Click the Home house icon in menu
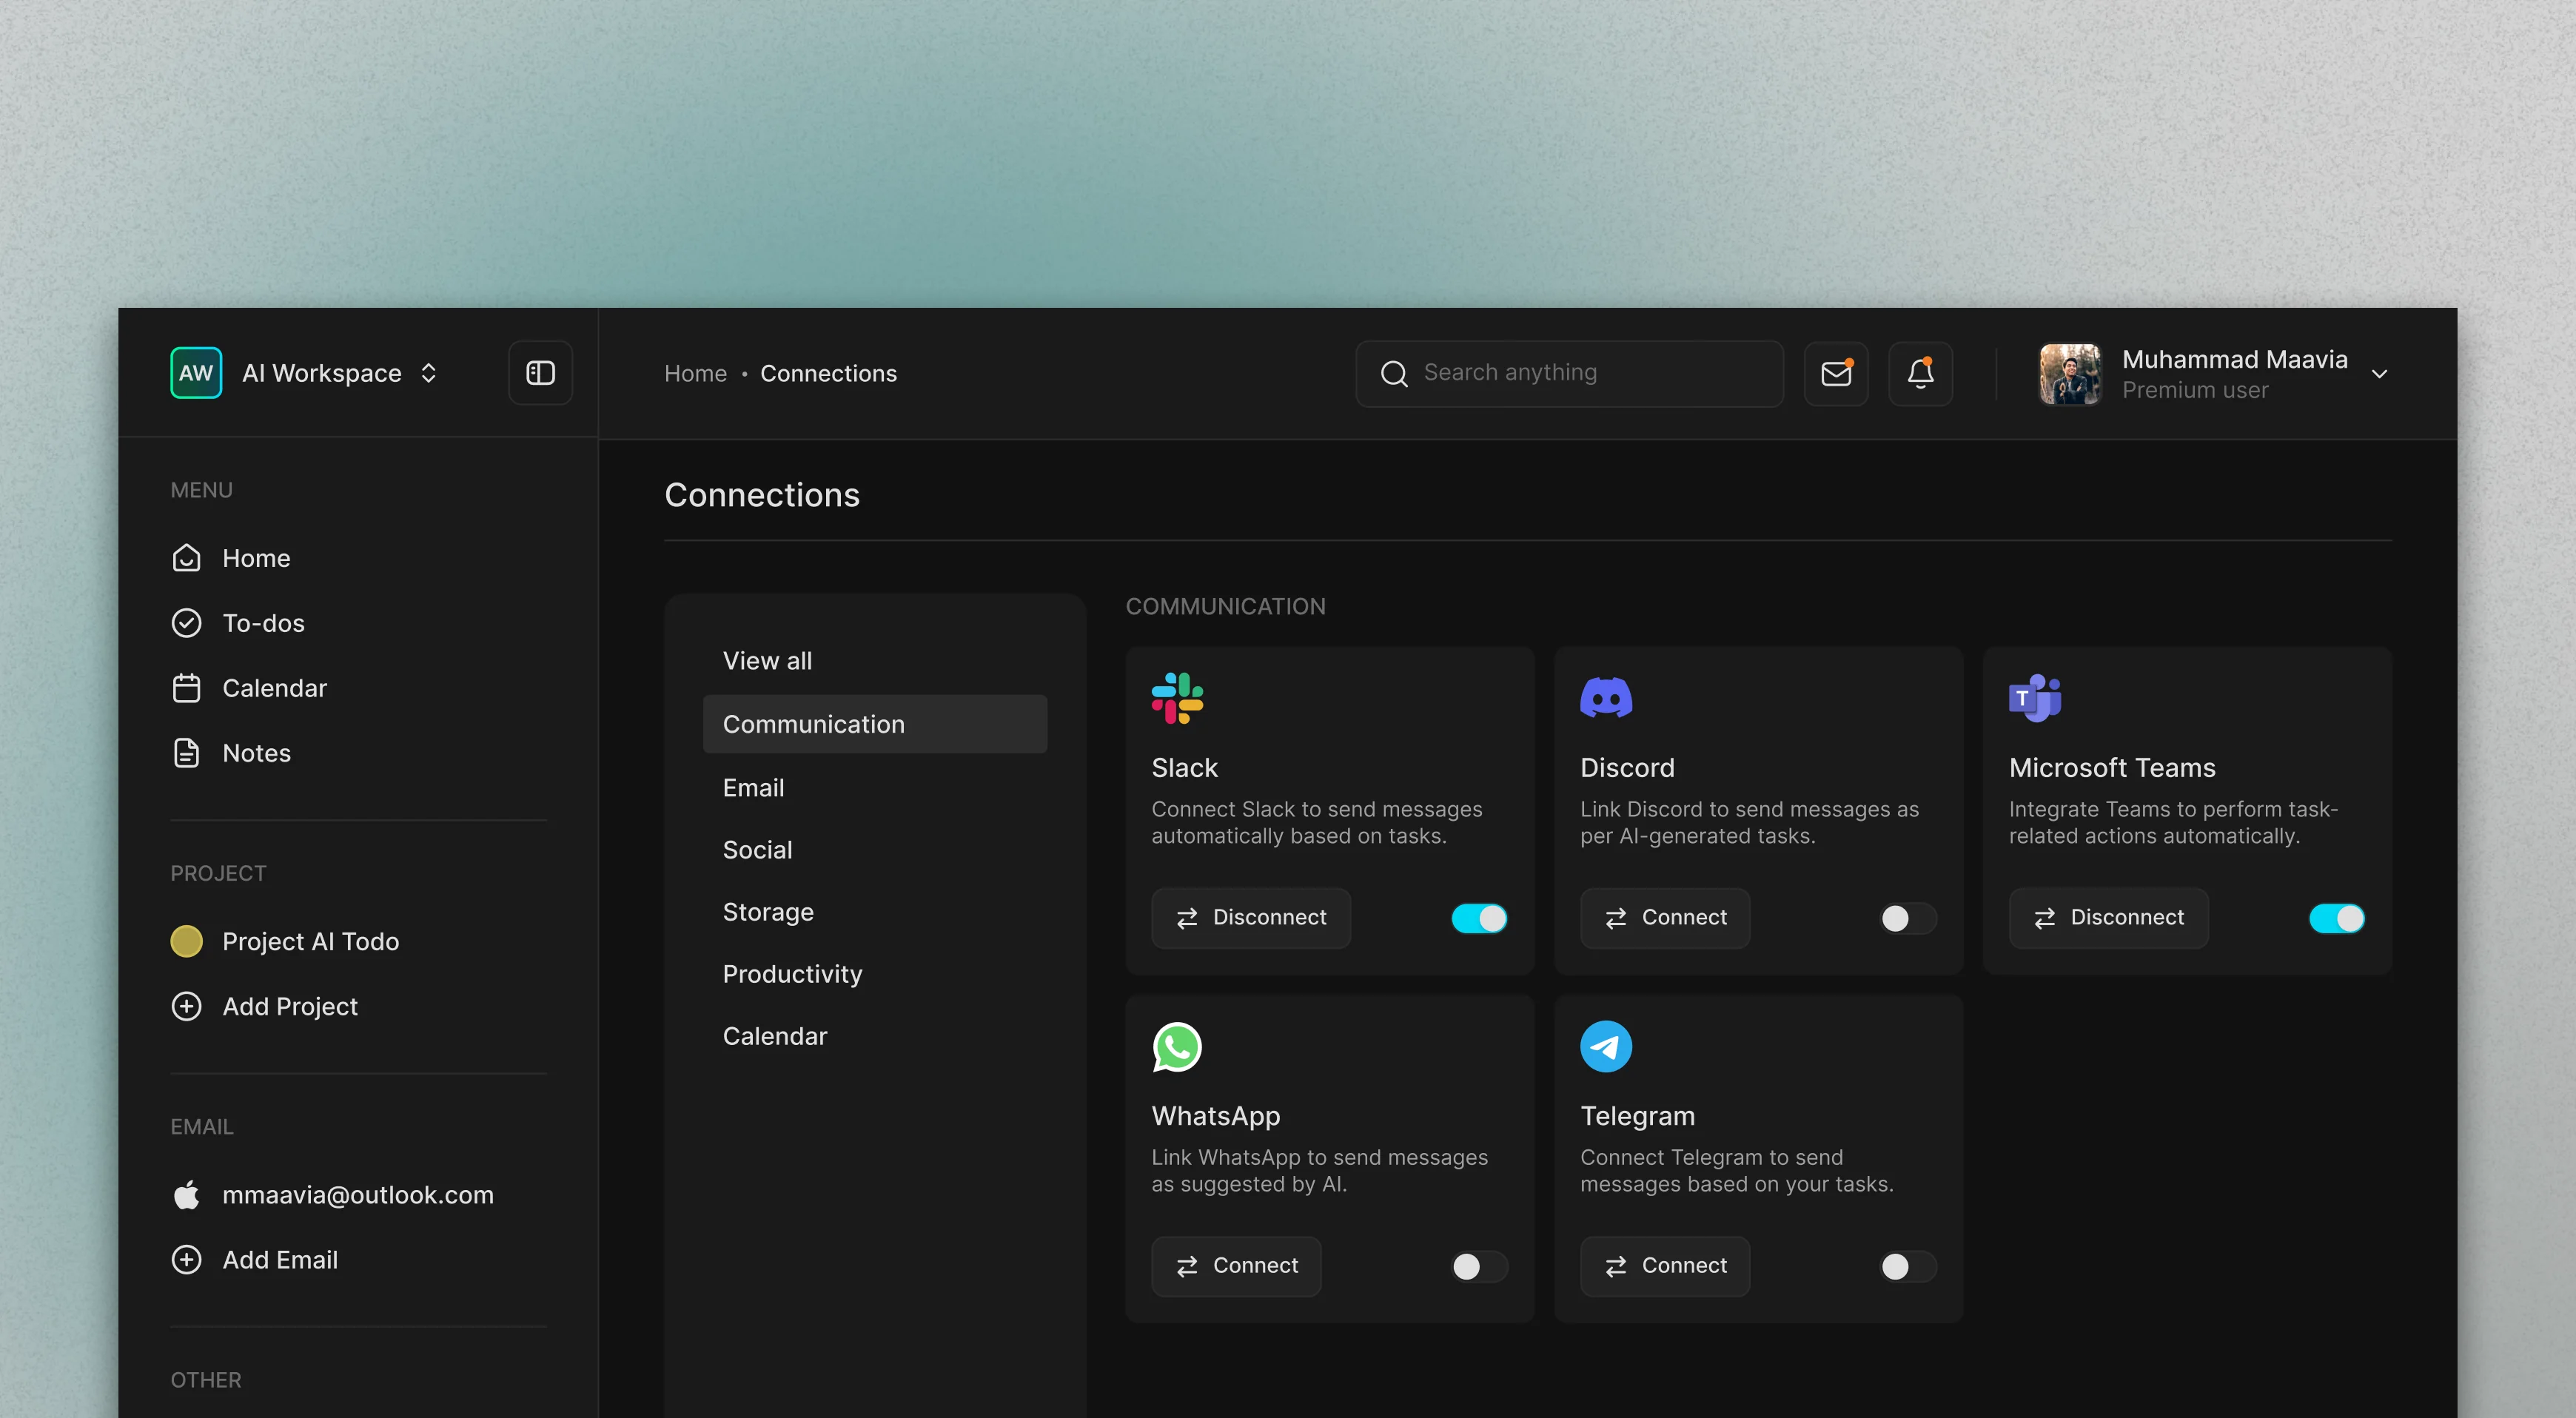This screenshot has height=1418, width=2576. [186, 558]
